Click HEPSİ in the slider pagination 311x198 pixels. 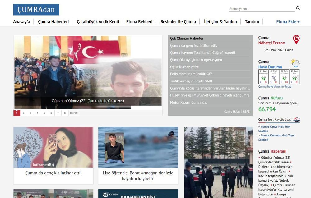74,113
